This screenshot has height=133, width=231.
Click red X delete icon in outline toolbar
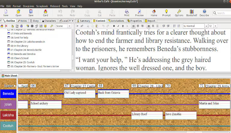6,26
